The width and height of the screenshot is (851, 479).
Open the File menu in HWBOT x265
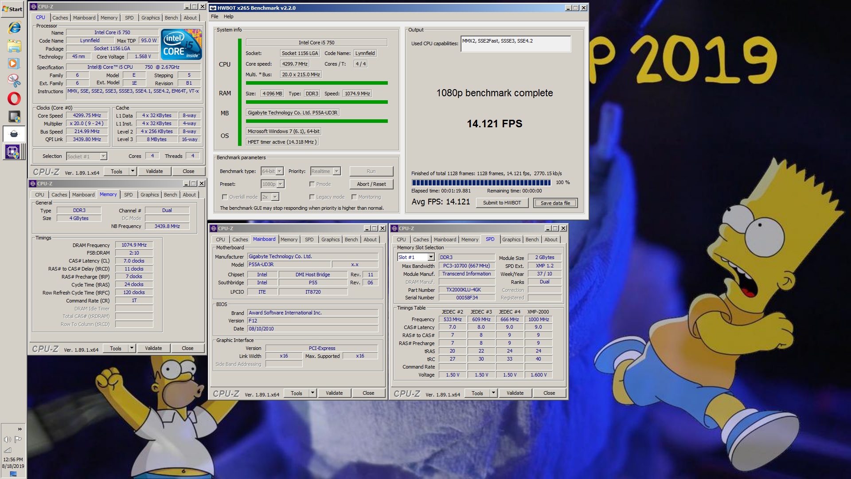(215, 16)
